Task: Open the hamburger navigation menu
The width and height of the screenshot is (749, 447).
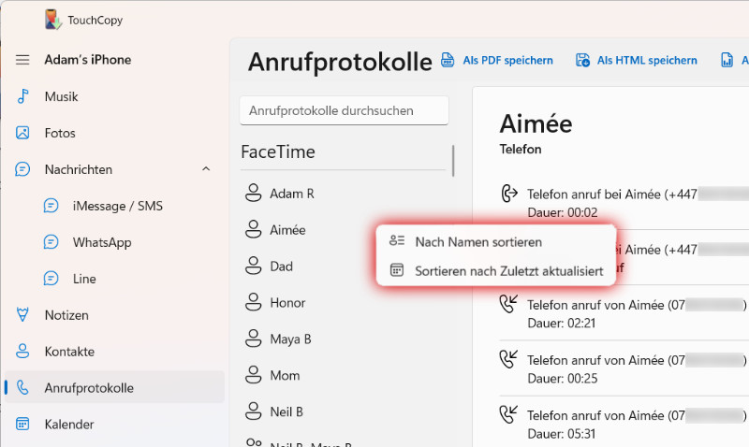Action: coord(22,60)
